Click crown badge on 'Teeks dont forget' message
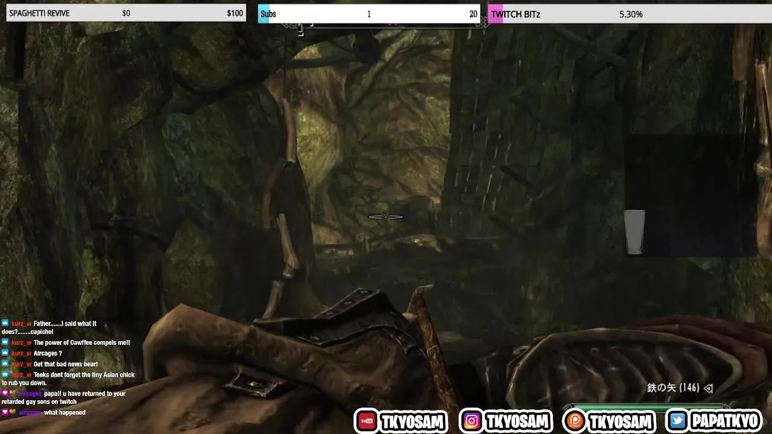 pyautogui.click(x=5, y=375)
